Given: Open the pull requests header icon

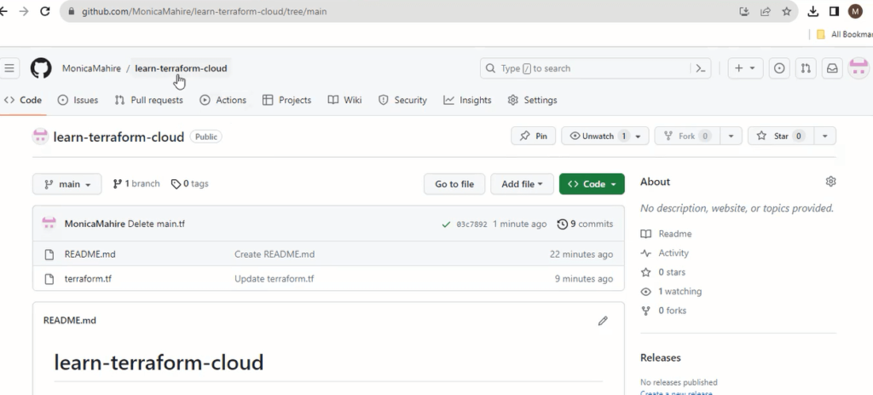Looking at the screenshot, I should pos(806,68).
